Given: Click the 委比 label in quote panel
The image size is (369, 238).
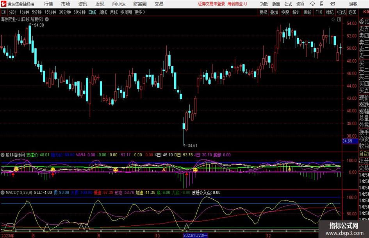Looking at the screenshot, I should point(364,22).
